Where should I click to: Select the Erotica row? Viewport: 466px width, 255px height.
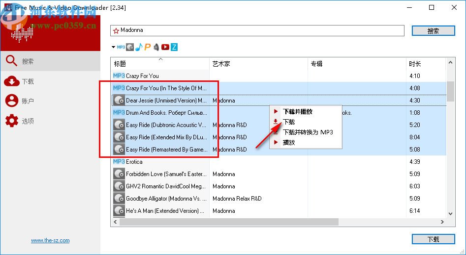(x=279, y=162)
